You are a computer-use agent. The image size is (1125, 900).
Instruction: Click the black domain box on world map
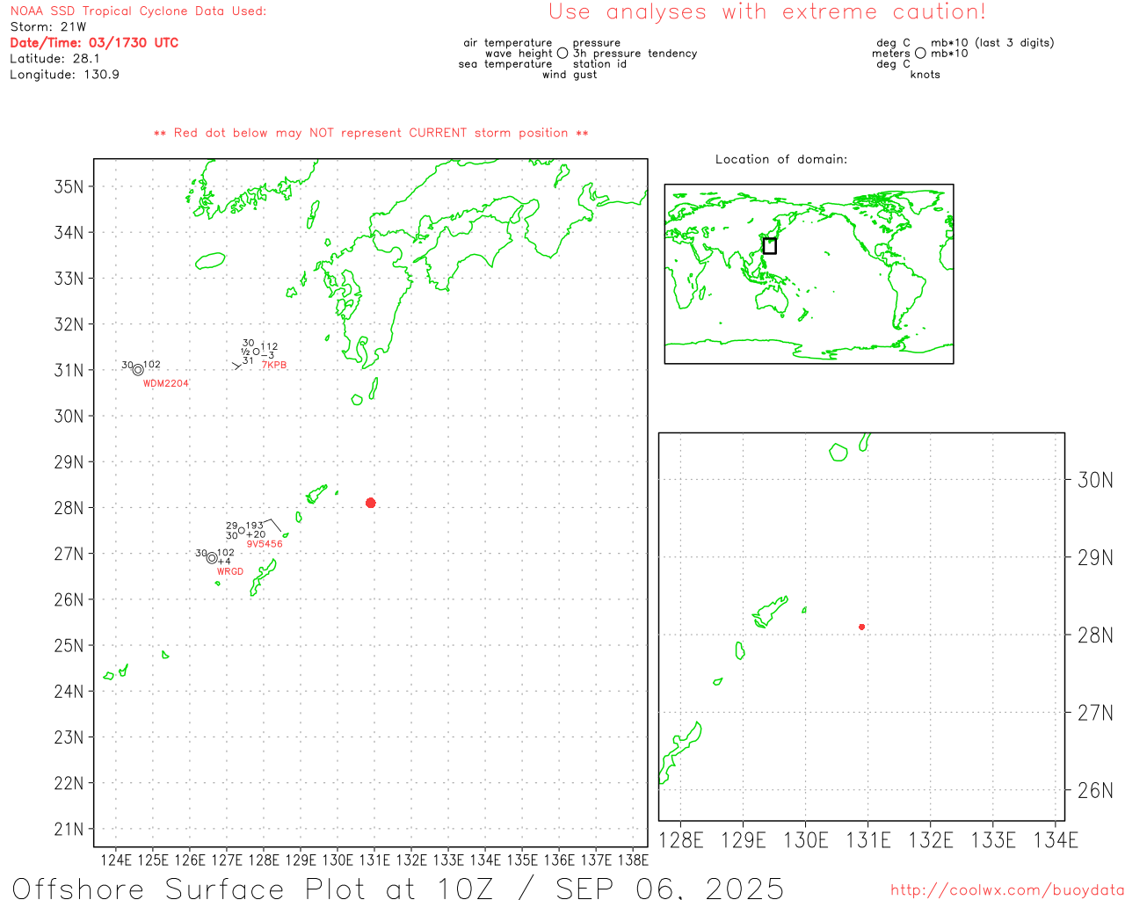769,246
